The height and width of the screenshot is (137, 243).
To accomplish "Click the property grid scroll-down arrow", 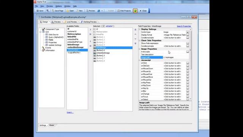I will click(x=191, y=99).
